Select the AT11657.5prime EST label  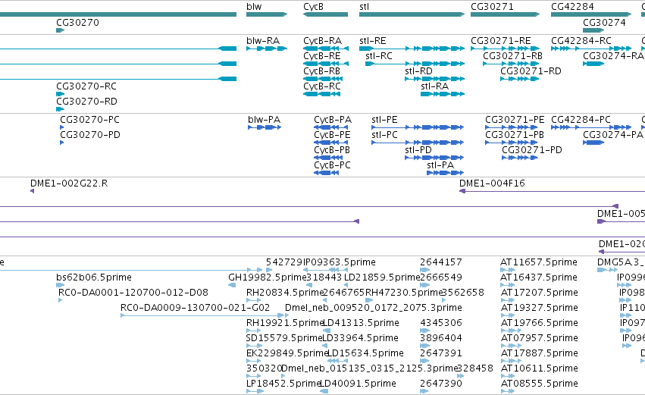coord(539,262)
